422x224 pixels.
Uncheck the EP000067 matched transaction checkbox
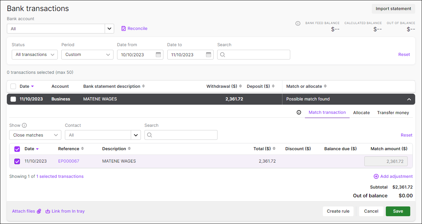coord(17,161)
